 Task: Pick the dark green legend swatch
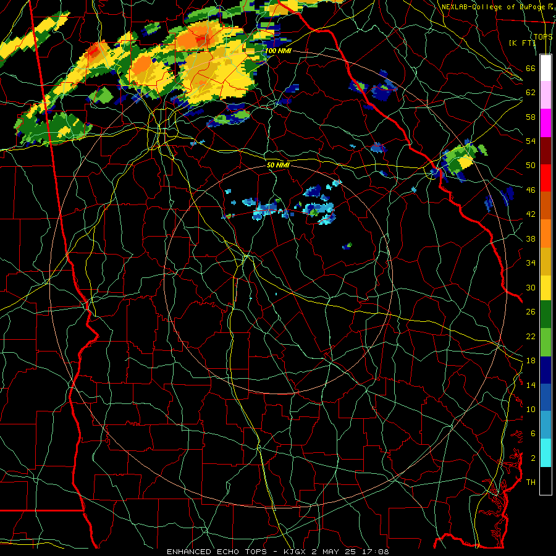[545, 314]
